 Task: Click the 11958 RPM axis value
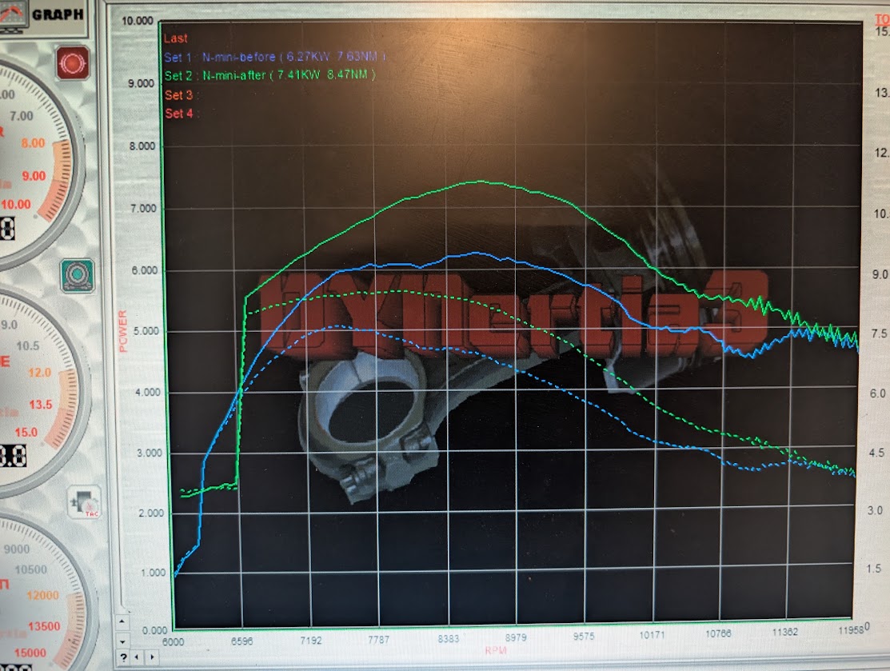pos(850,631)
